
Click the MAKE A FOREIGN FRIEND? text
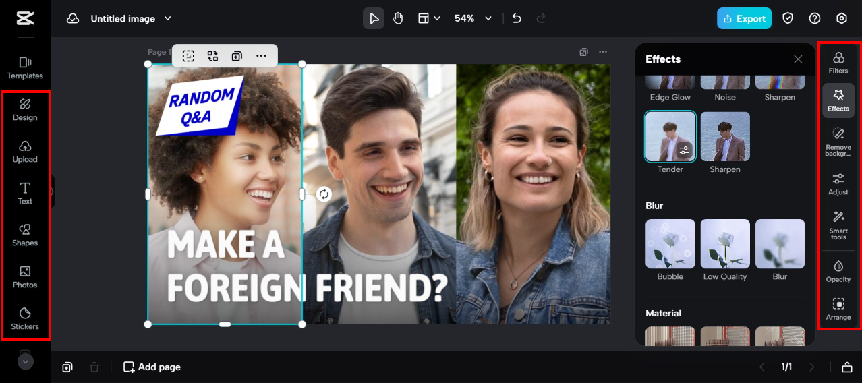(x=307, y=266)
